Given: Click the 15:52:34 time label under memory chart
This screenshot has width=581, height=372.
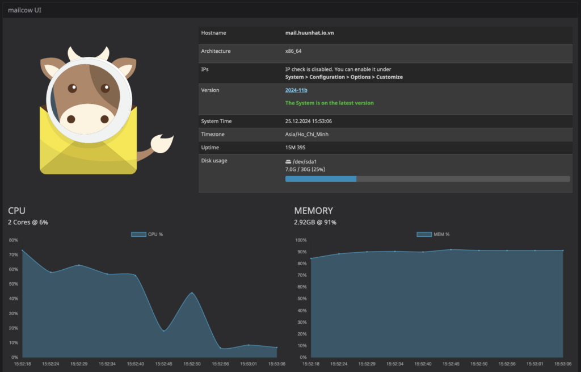Looking at the screenshot, I should coord(395,364).
